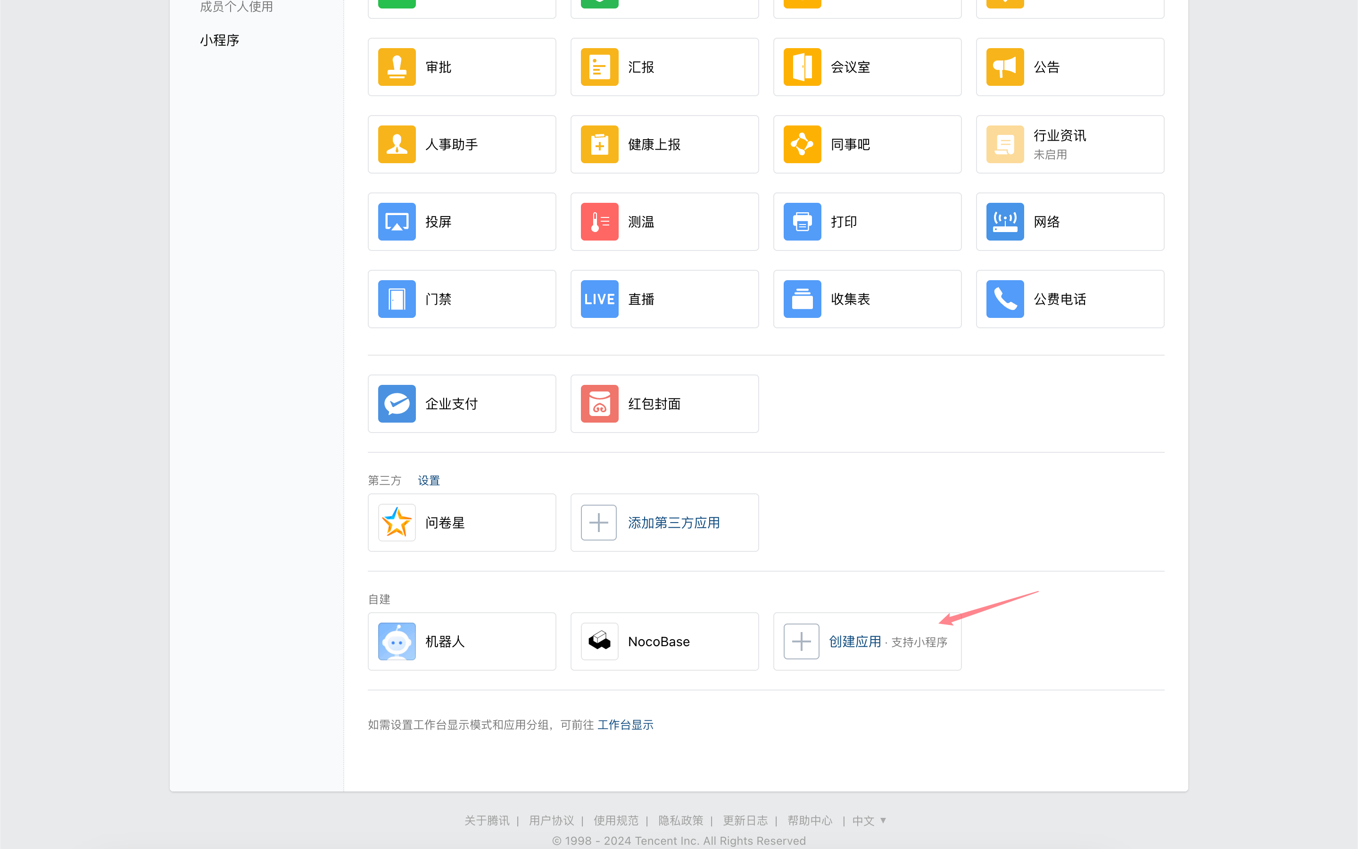This screenshot has width=1358, height=849.
Task: Open the 会议室 meeting room icon
Action: pos(802,67)
